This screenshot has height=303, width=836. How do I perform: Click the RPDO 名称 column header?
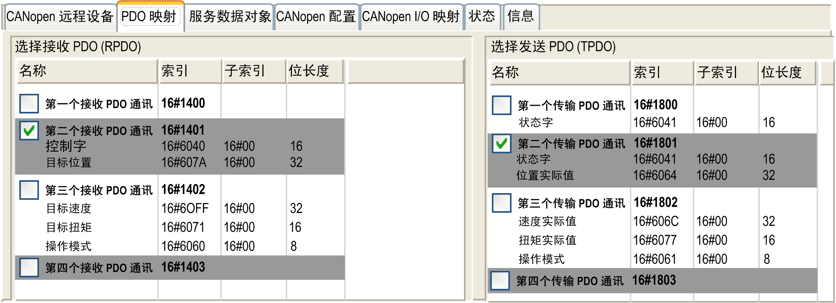click(87, 71)
